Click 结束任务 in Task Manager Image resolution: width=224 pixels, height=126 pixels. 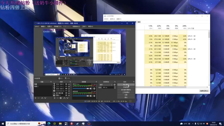204,91
